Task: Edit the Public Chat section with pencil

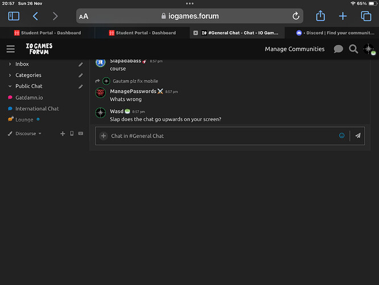Action: (x=80, y=87)
